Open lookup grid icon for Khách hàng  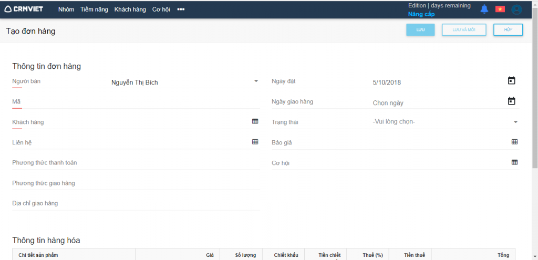[x=255, y=121]
